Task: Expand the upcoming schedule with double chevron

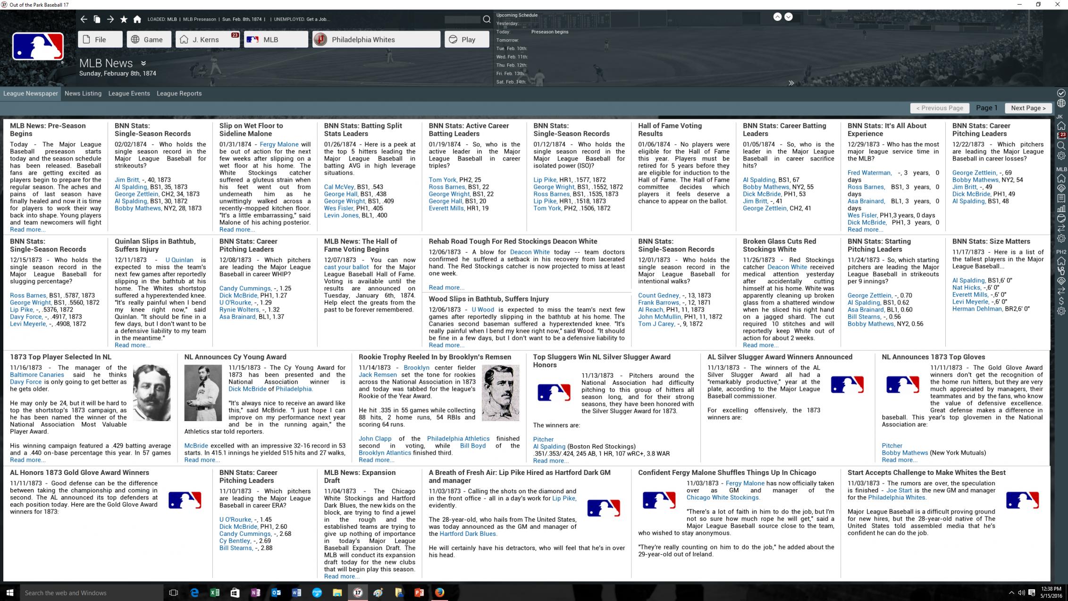Action: pos(791,83)
